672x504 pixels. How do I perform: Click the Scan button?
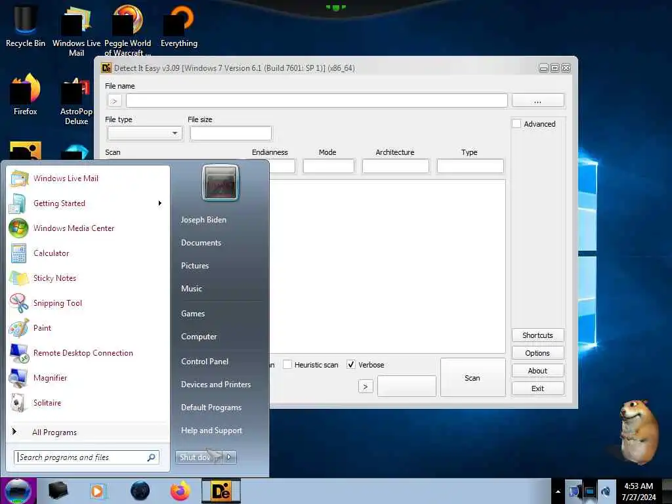(472, 377)
